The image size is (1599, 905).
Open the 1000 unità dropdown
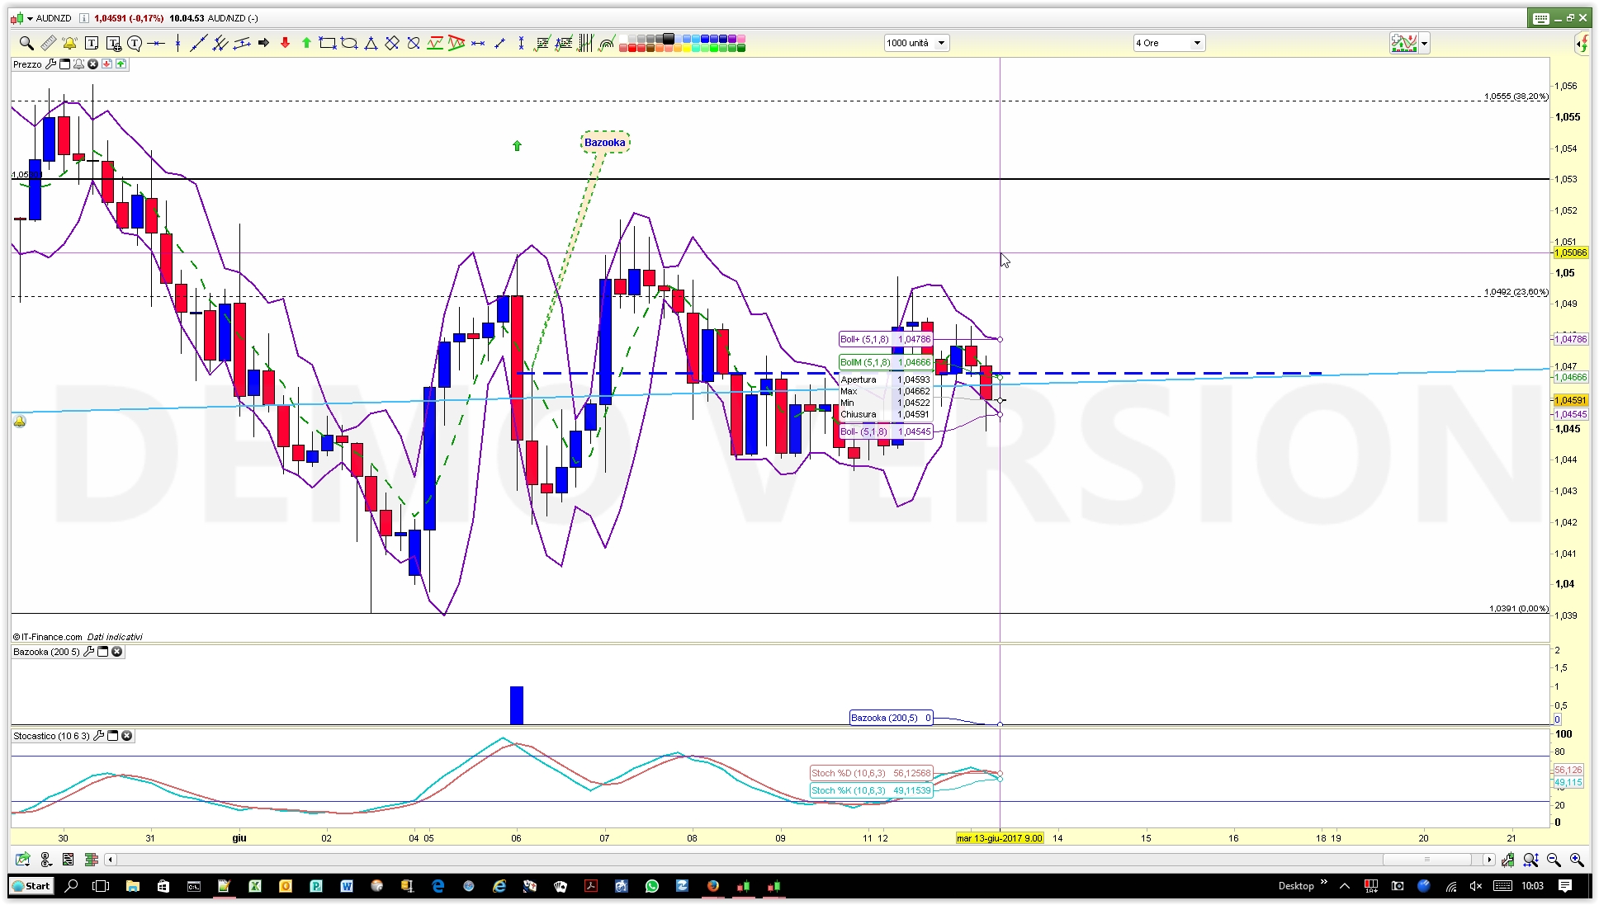tap(941, 43)
